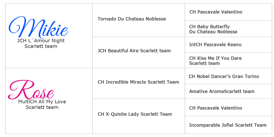Click CH X-Quisite Lady Scarlett Team
Image resolution: width=274 pixels, height=137 pixels.
(x=135, y=114)
